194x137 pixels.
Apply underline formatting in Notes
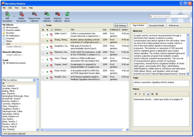pyautogui.click(x=144, y=94)
